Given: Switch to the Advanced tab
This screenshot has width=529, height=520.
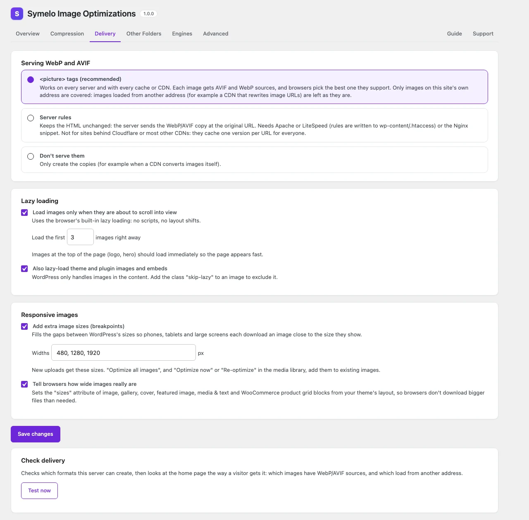Looking at the screenshot, I should coord(216,34).
